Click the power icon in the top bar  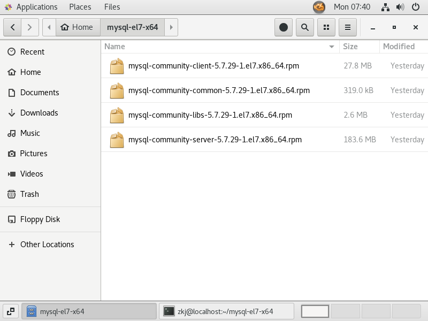click(416, 7)
